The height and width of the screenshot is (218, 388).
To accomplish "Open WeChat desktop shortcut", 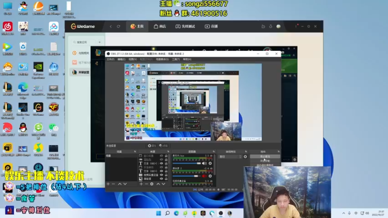I will [53, 129].
